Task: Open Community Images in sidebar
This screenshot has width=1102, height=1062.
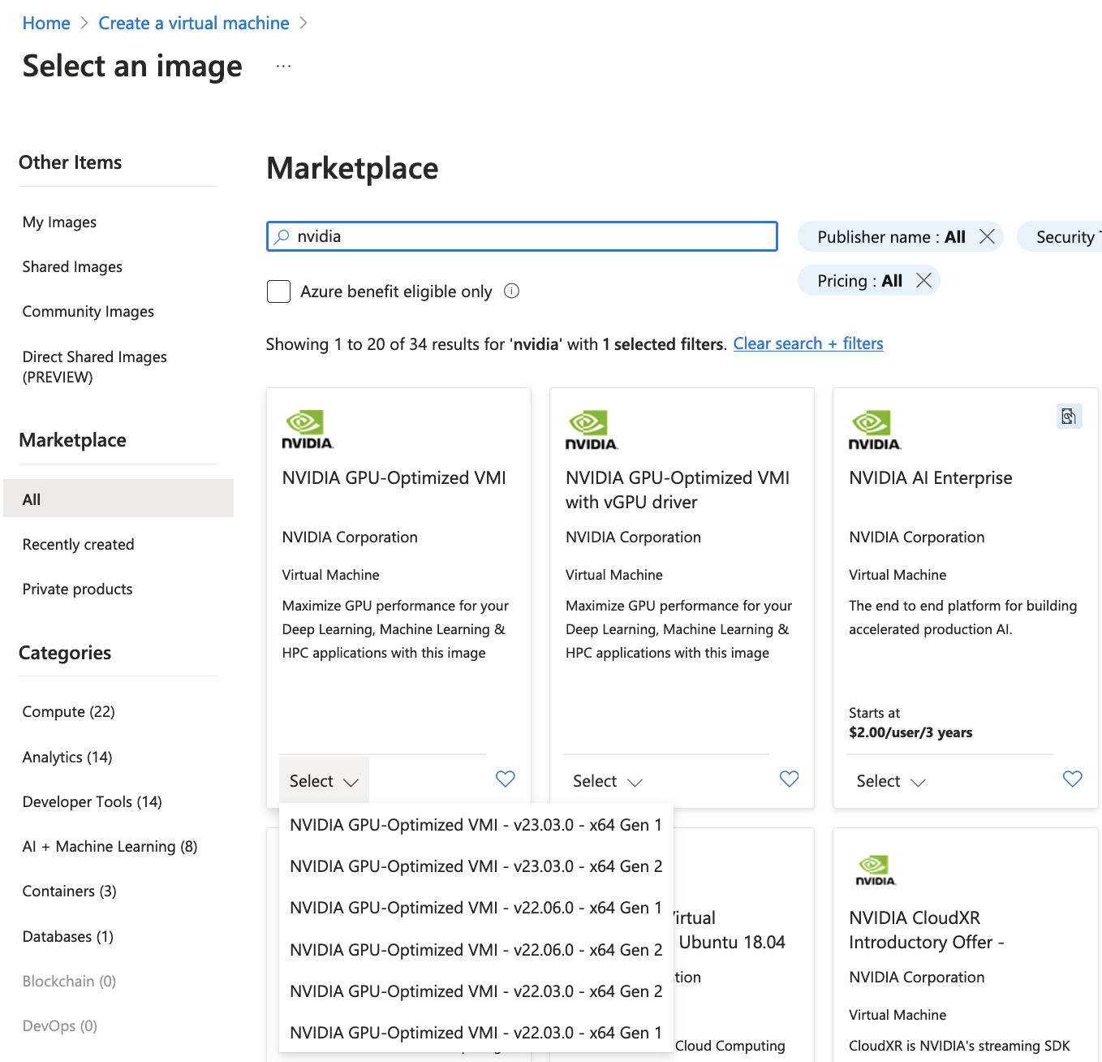Action: point(88,312)
